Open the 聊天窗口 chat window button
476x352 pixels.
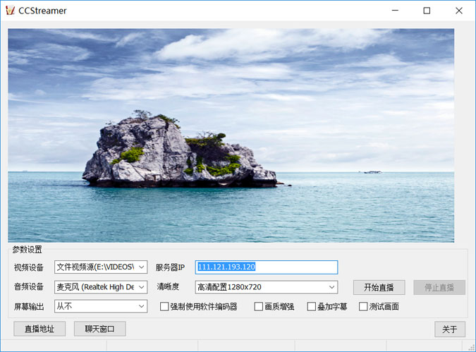pyautogui.click(x=100, y=329)
